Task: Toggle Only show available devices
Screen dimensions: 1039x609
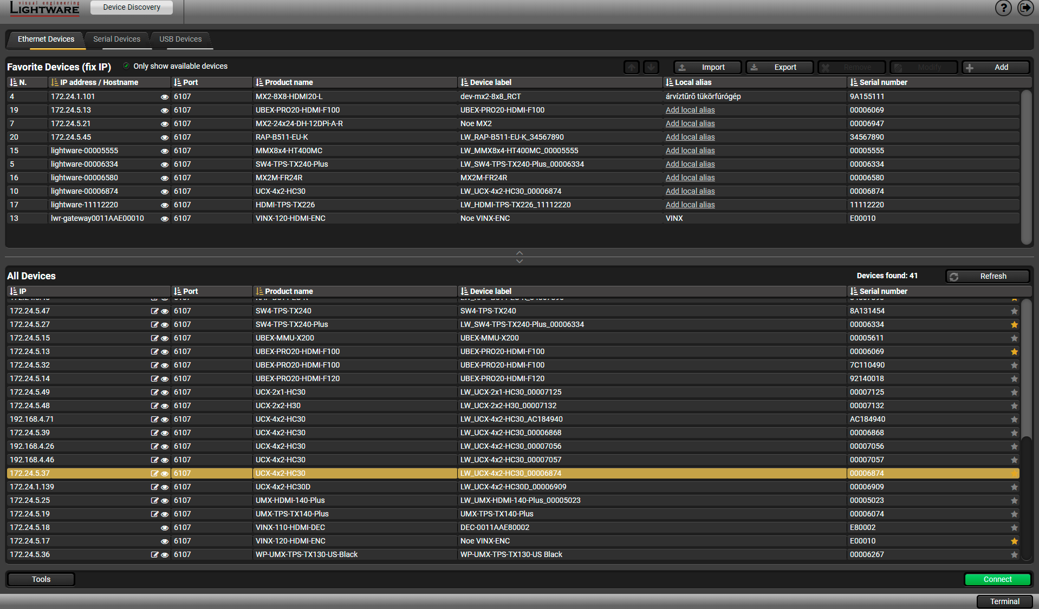Action: tap(126, 66)
